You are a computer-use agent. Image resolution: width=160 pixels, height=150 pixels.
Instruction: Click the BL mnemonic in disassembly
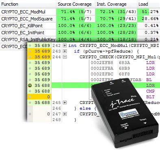(149, 80)
